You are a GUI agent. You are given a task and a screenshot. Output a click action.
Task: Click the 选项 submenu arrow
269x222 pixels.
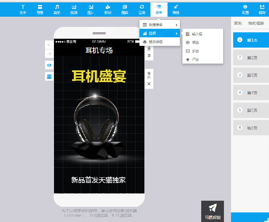(x=176, y=33)
